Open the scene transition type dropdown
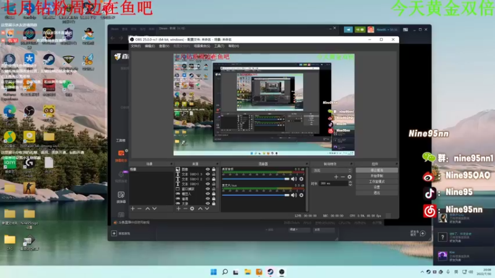The width and height of the screenshot is (495, 278). click(x=332, y=171)
